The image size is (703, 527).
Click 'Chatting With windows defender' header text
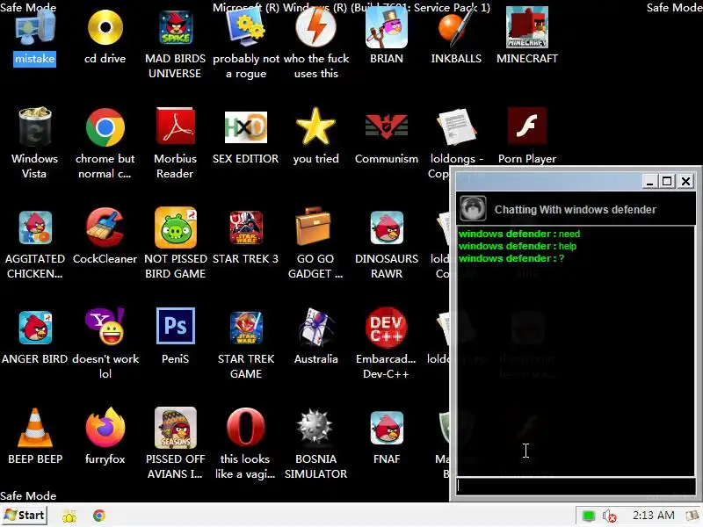tap(576, 210)
